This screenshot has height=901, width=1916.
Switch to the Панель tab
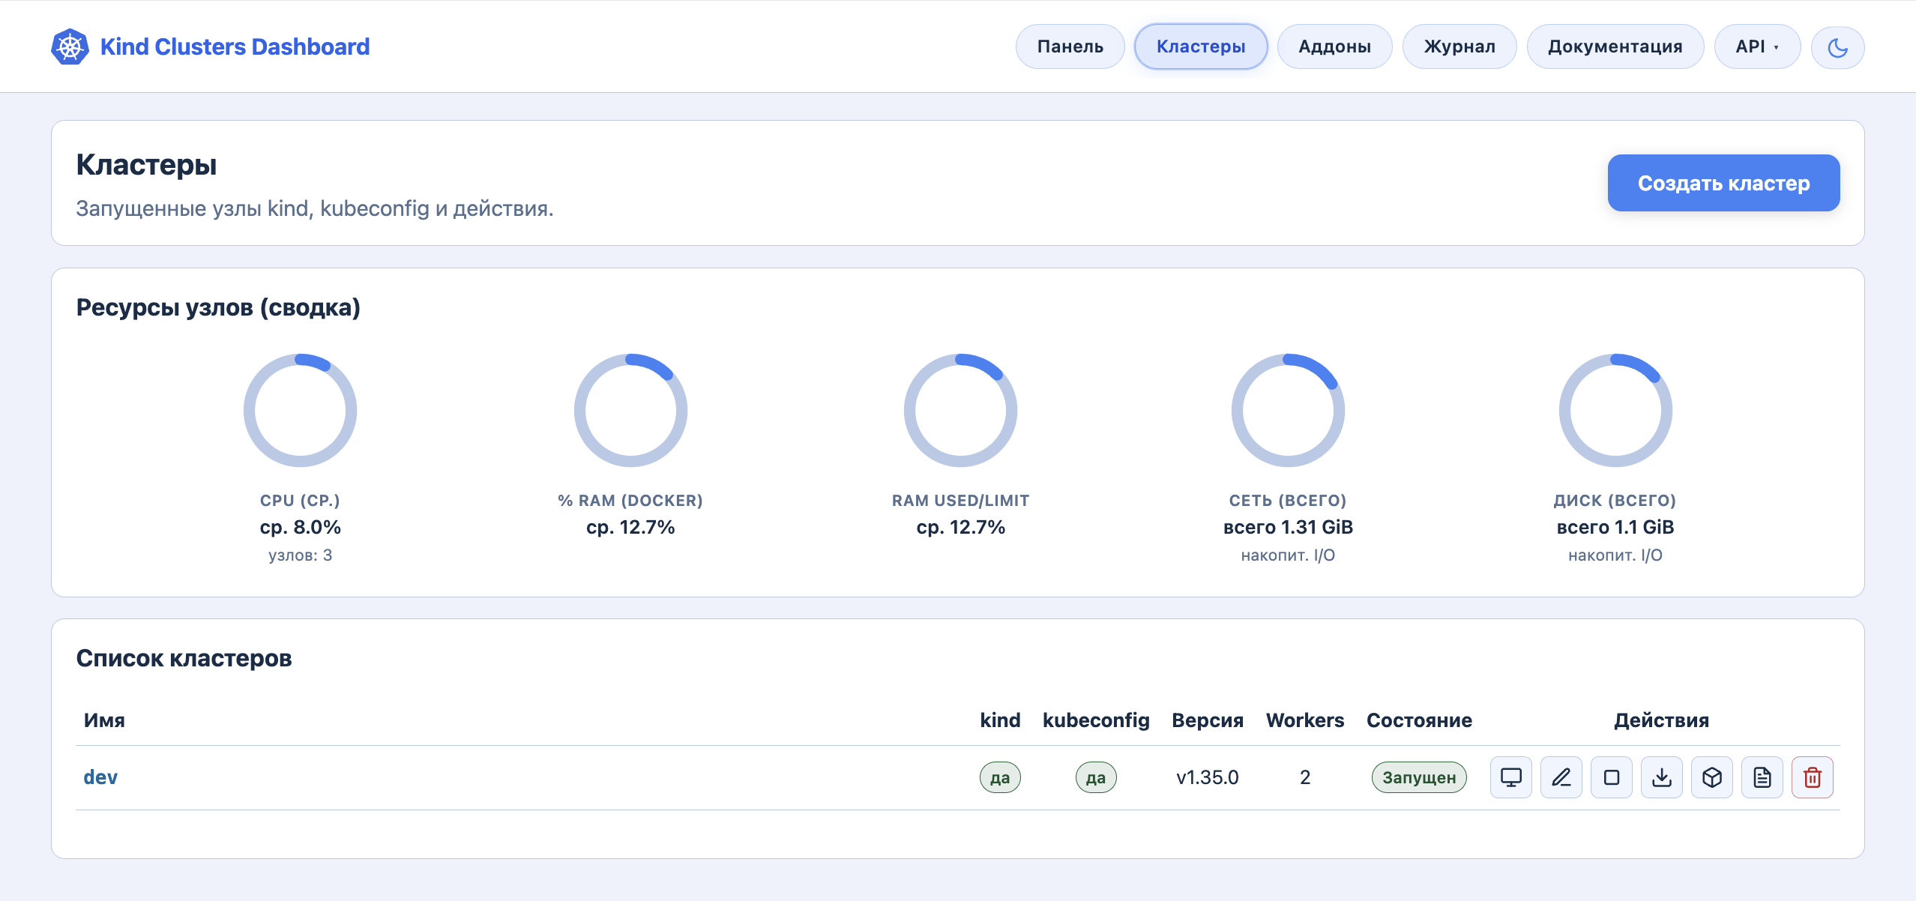(1070, 46)
